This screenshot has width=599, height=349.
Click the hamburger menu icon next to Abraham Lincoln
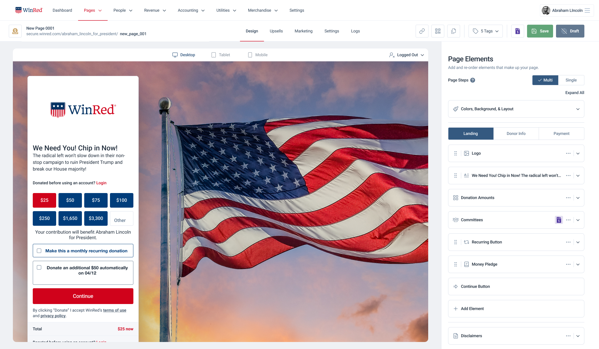point(587,11)
